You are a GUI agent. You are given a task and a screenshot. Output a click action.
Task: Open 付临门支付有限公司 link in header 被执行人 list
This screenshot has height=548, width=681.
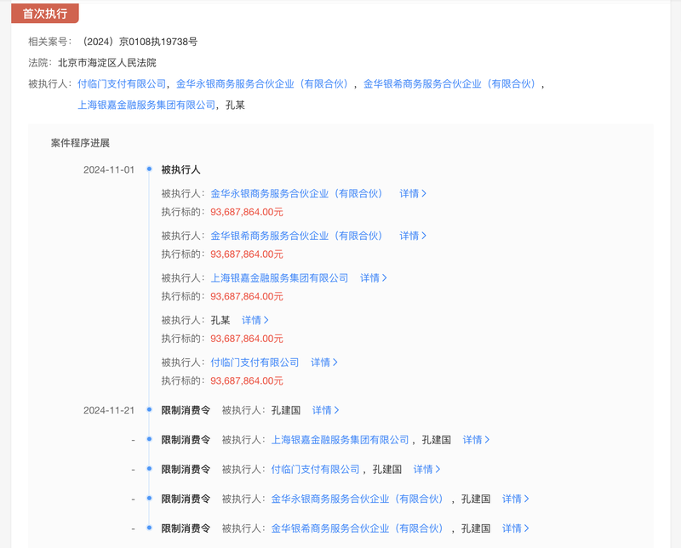coord(122,83)
